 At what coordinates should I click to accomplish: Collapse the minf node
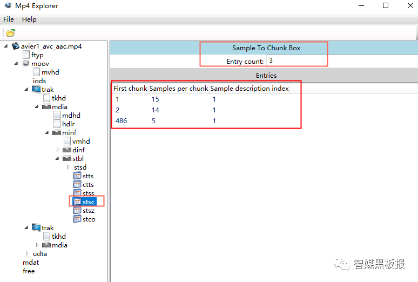[x=47, y=132]
